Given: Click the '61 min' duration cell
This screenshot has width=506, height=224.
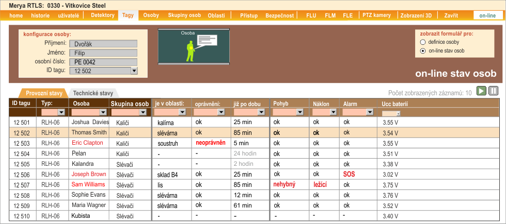Looking at the screenshot, I should [243, 205].
